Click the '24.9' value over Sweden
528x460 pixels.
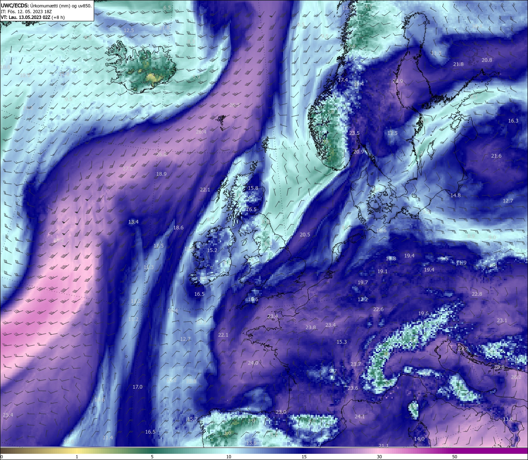[x=398, y=82]
